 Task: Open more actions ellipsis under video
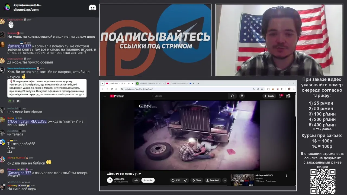(224, 180)
